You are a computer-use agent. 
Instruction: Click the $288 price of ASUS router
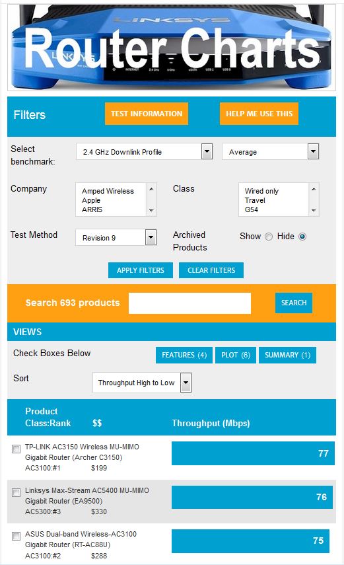click(99, 556)
